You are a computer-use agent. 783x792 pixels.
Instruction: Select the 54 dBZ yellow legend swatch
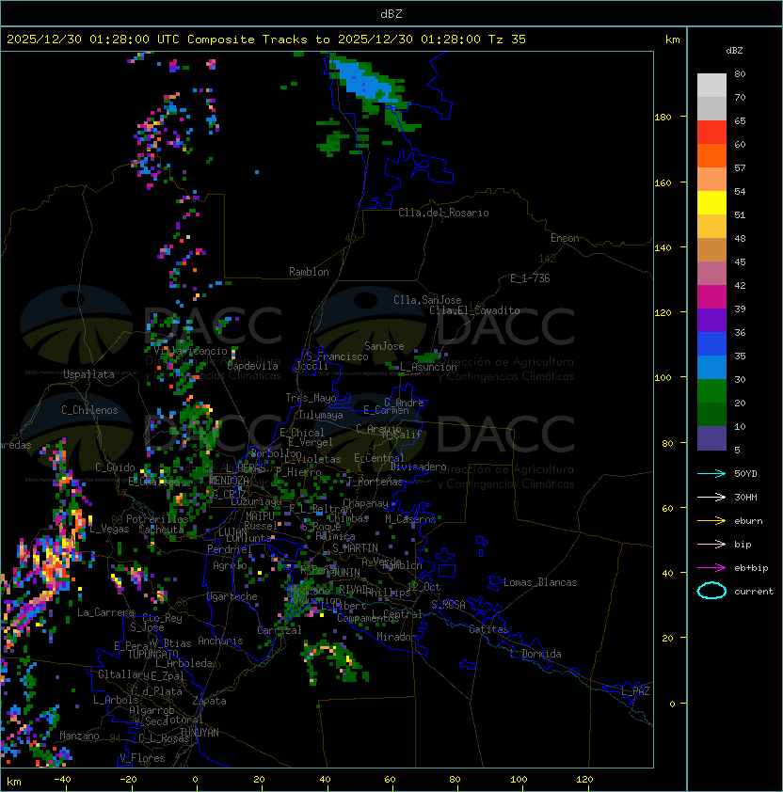pos(711,203)
